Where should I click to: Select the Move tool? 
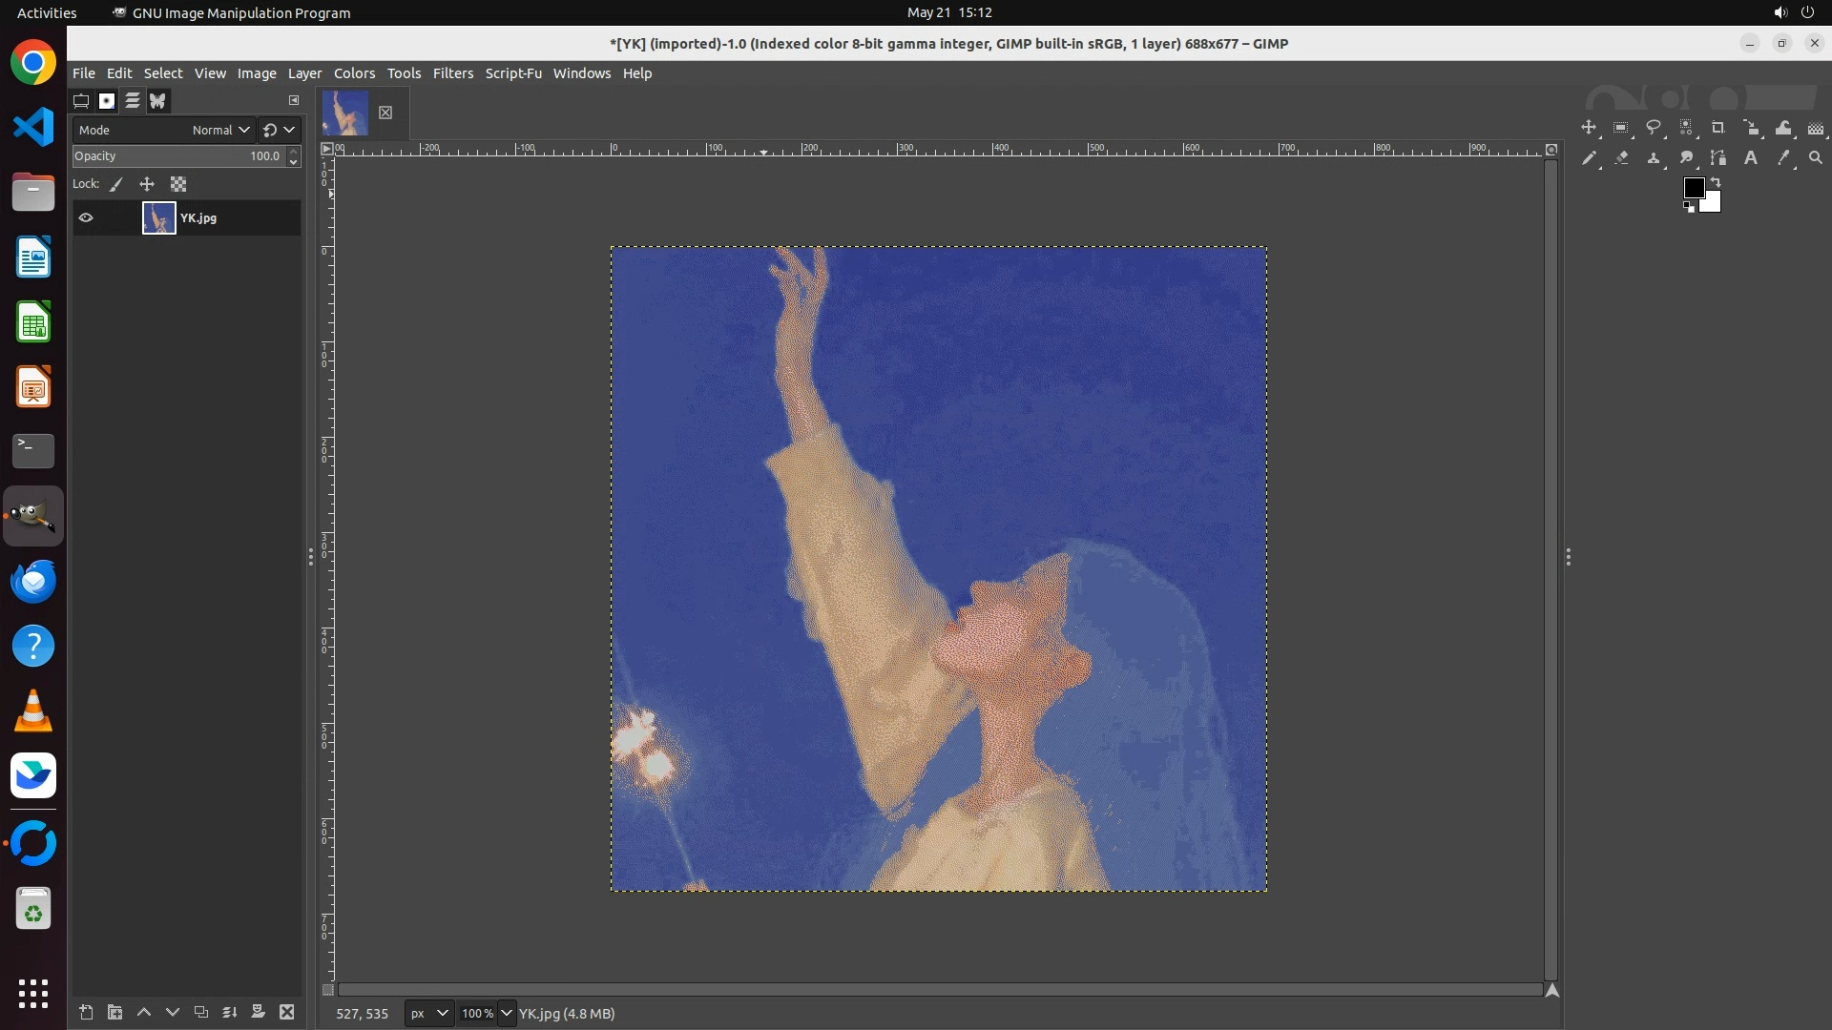(x=1589, y=128)
